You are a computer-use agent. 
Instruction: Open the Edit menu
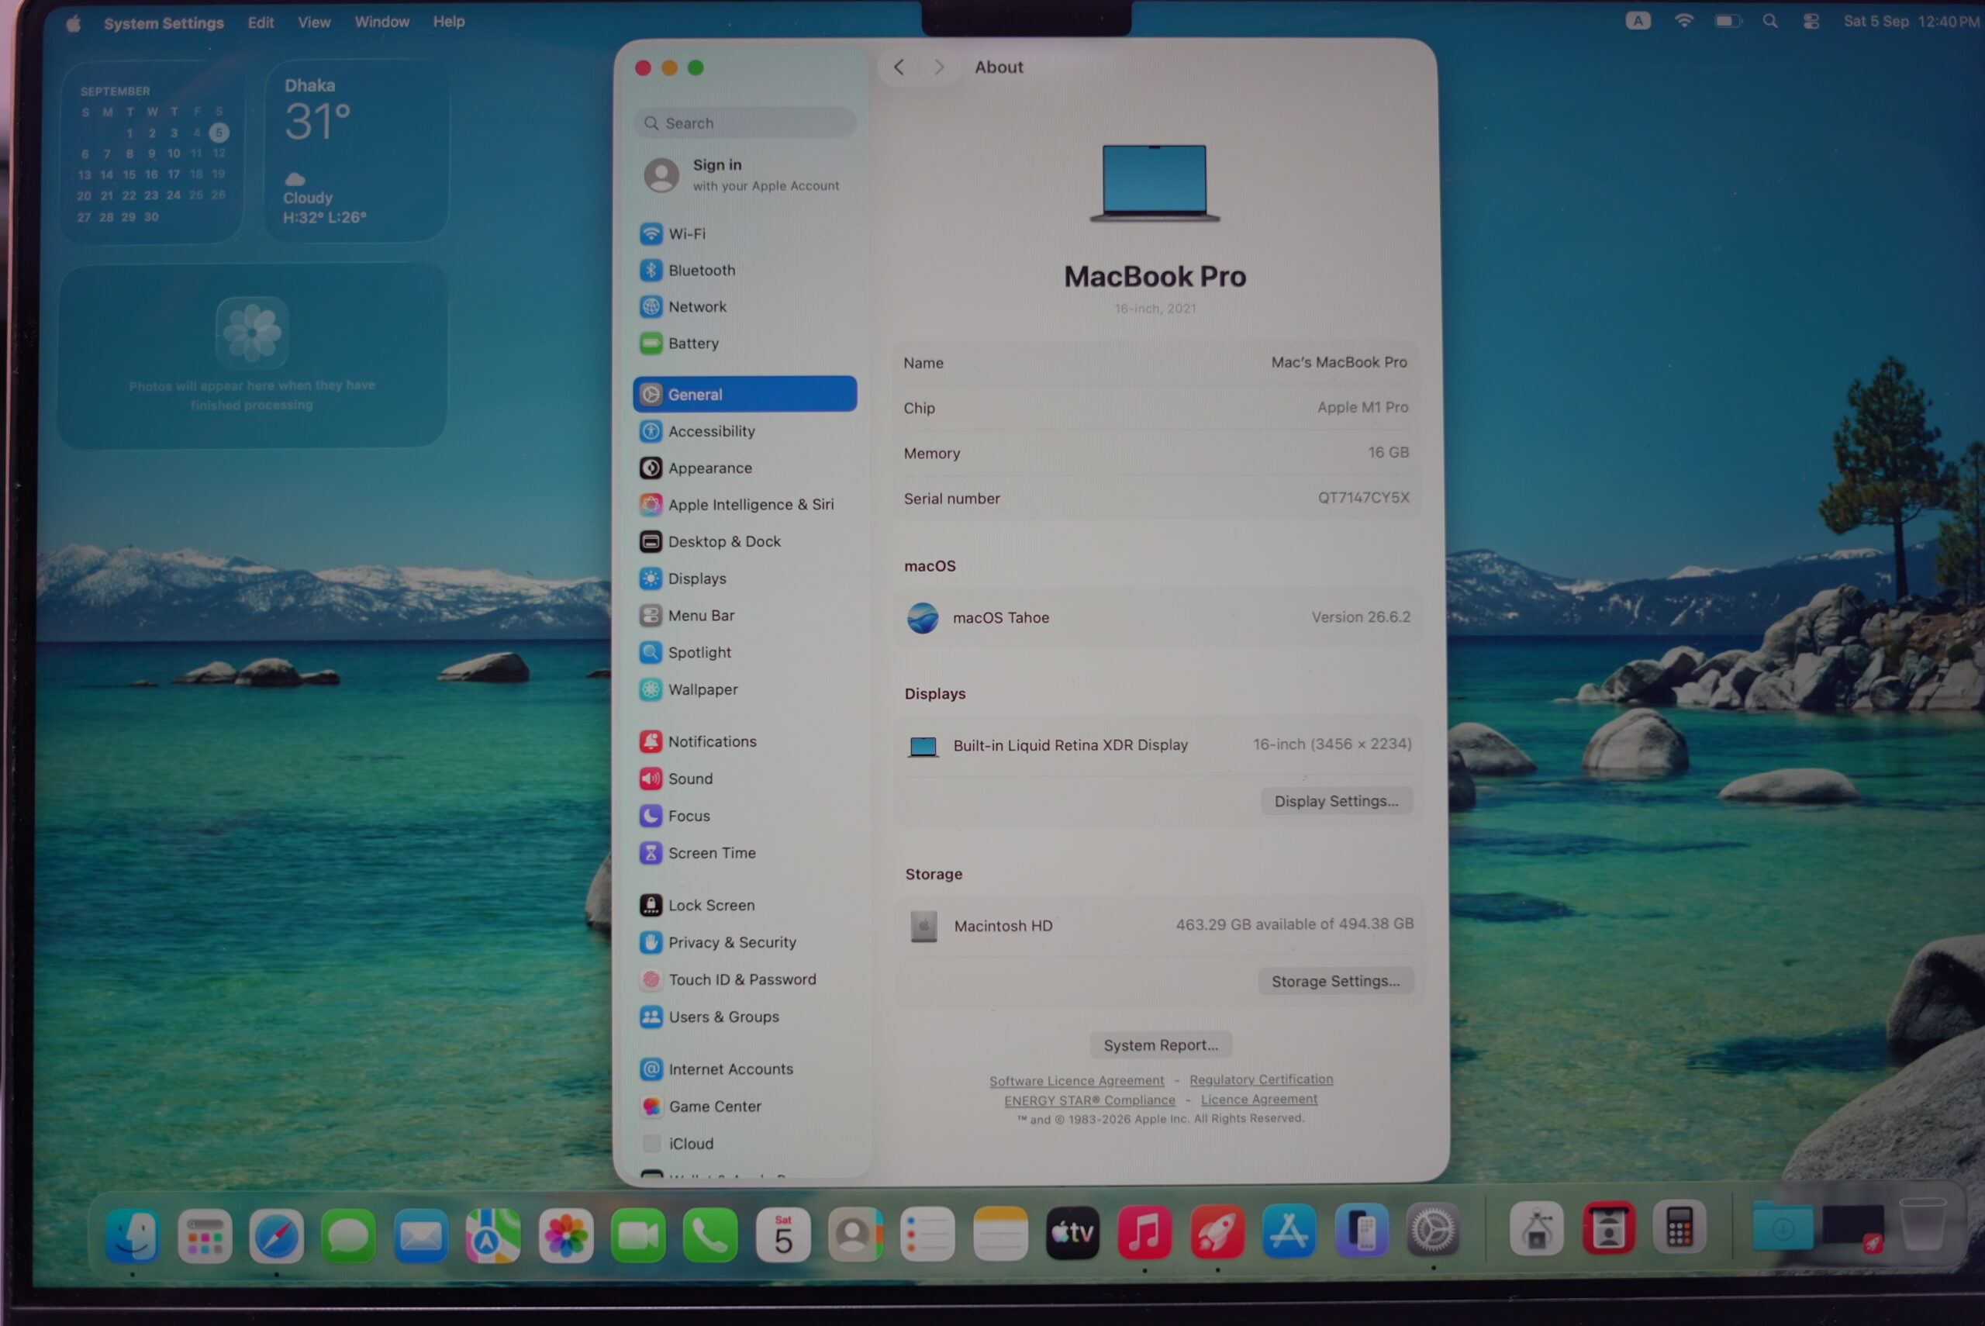click(x=261, y=22)
